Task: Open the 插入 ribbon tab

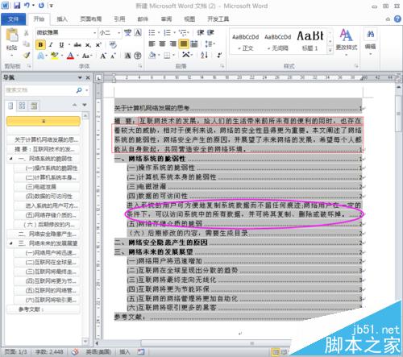Action: point(62,19)
